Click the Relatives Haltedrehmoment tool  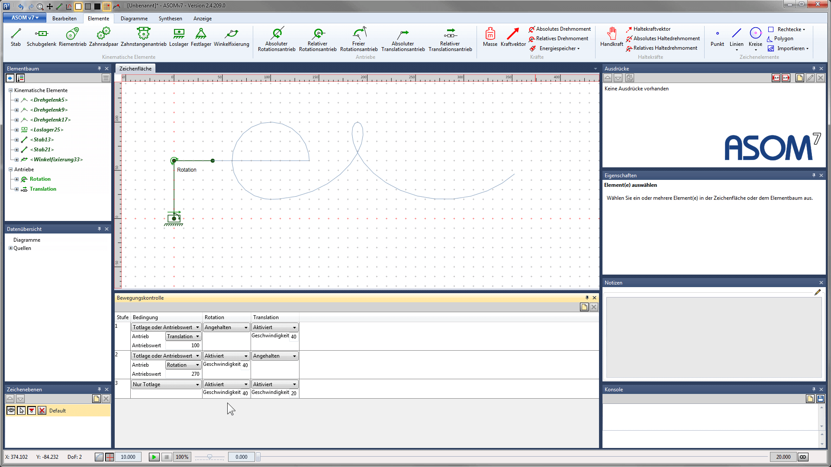coord(662,48)
